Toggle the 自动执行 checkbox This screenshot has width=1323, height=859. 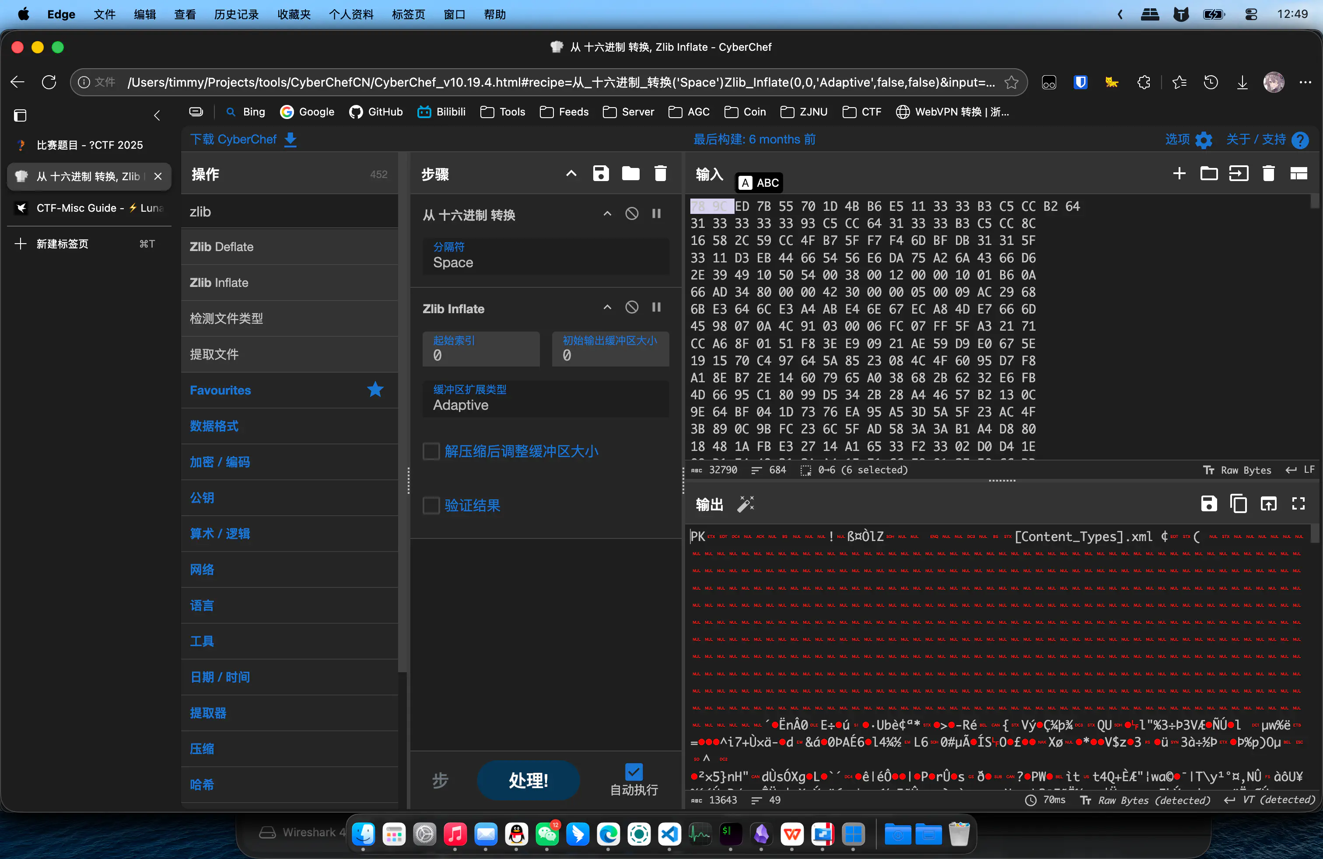pyautogui.click(x=633, y=772)
